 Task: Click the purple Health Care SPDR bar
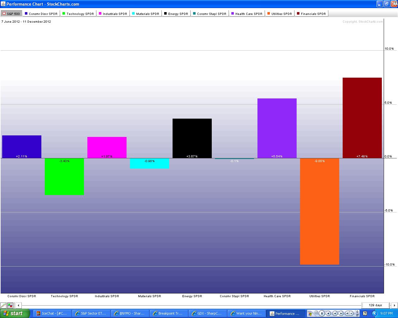(x=277, y=128)
